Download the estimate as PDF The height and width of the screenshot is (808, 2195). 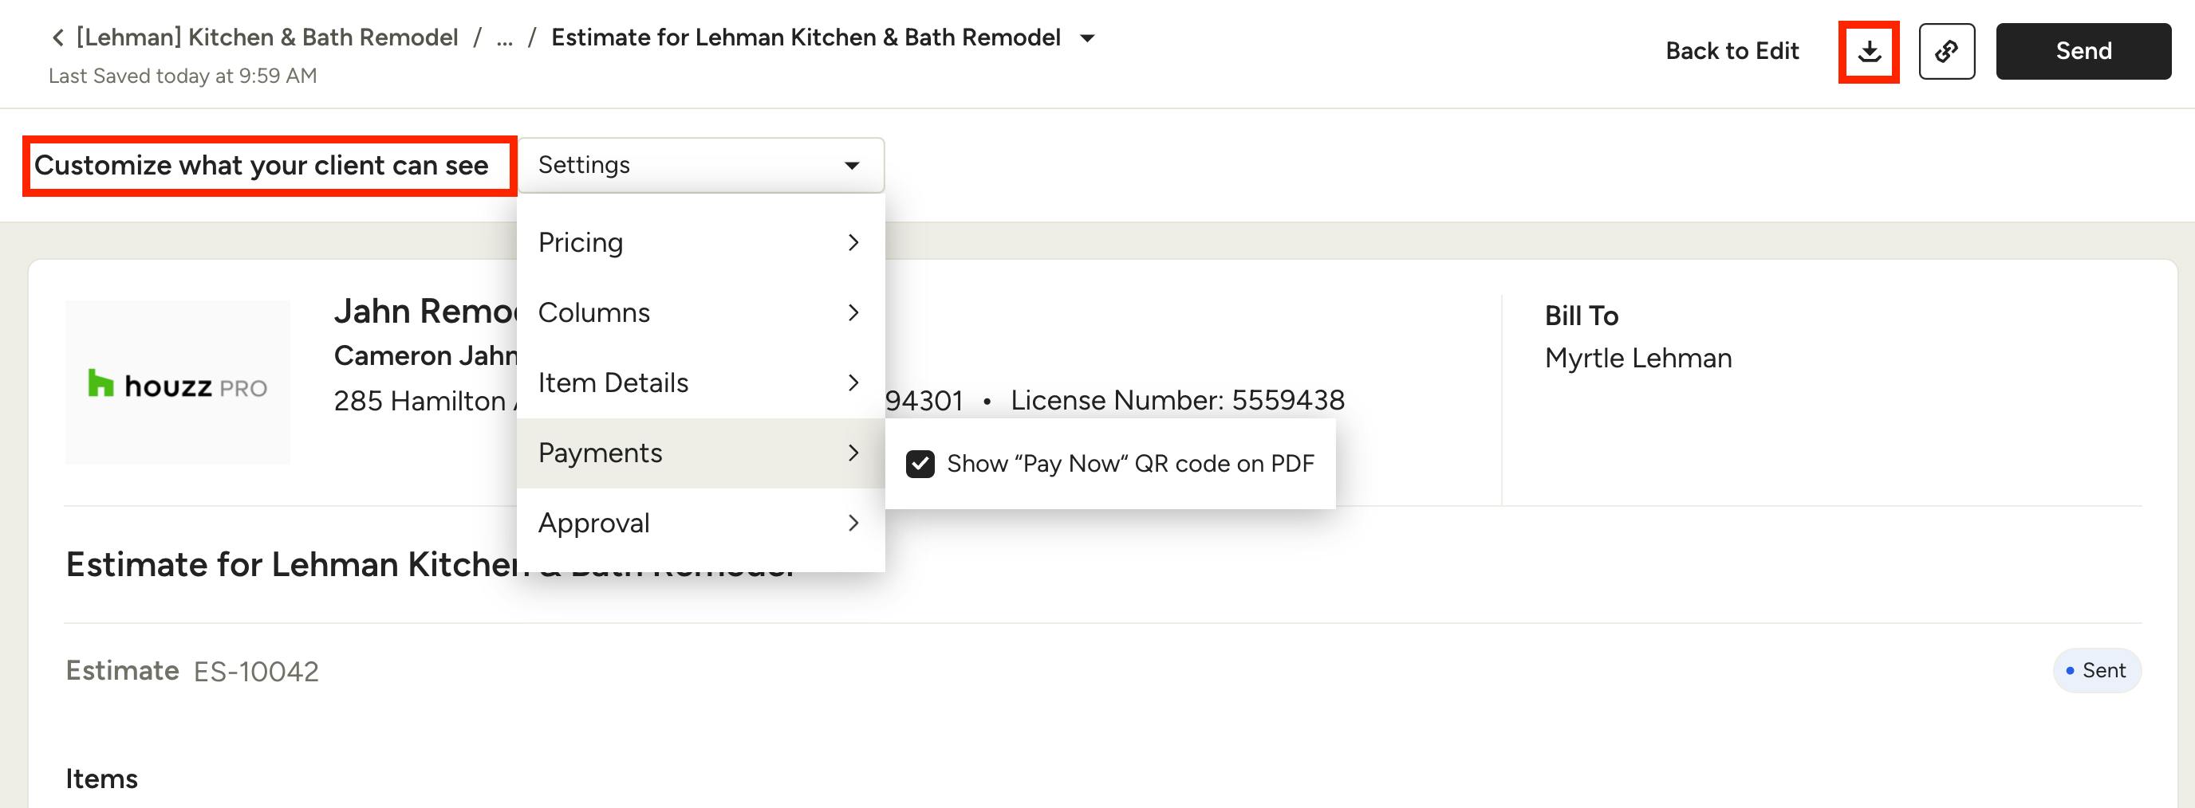[1869, 52]
